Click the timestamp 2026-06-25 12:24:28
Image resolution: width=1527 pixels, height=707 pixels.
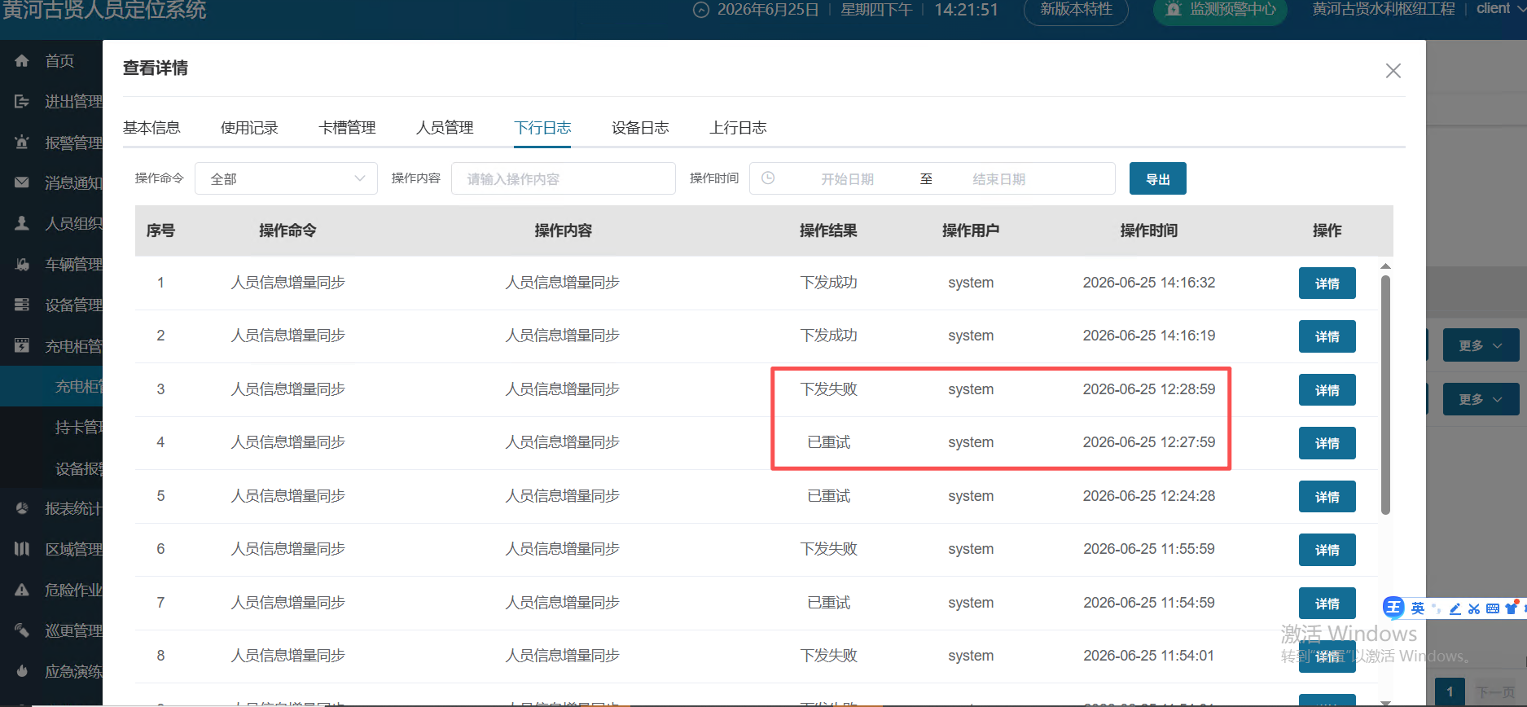coord(1149,496)
